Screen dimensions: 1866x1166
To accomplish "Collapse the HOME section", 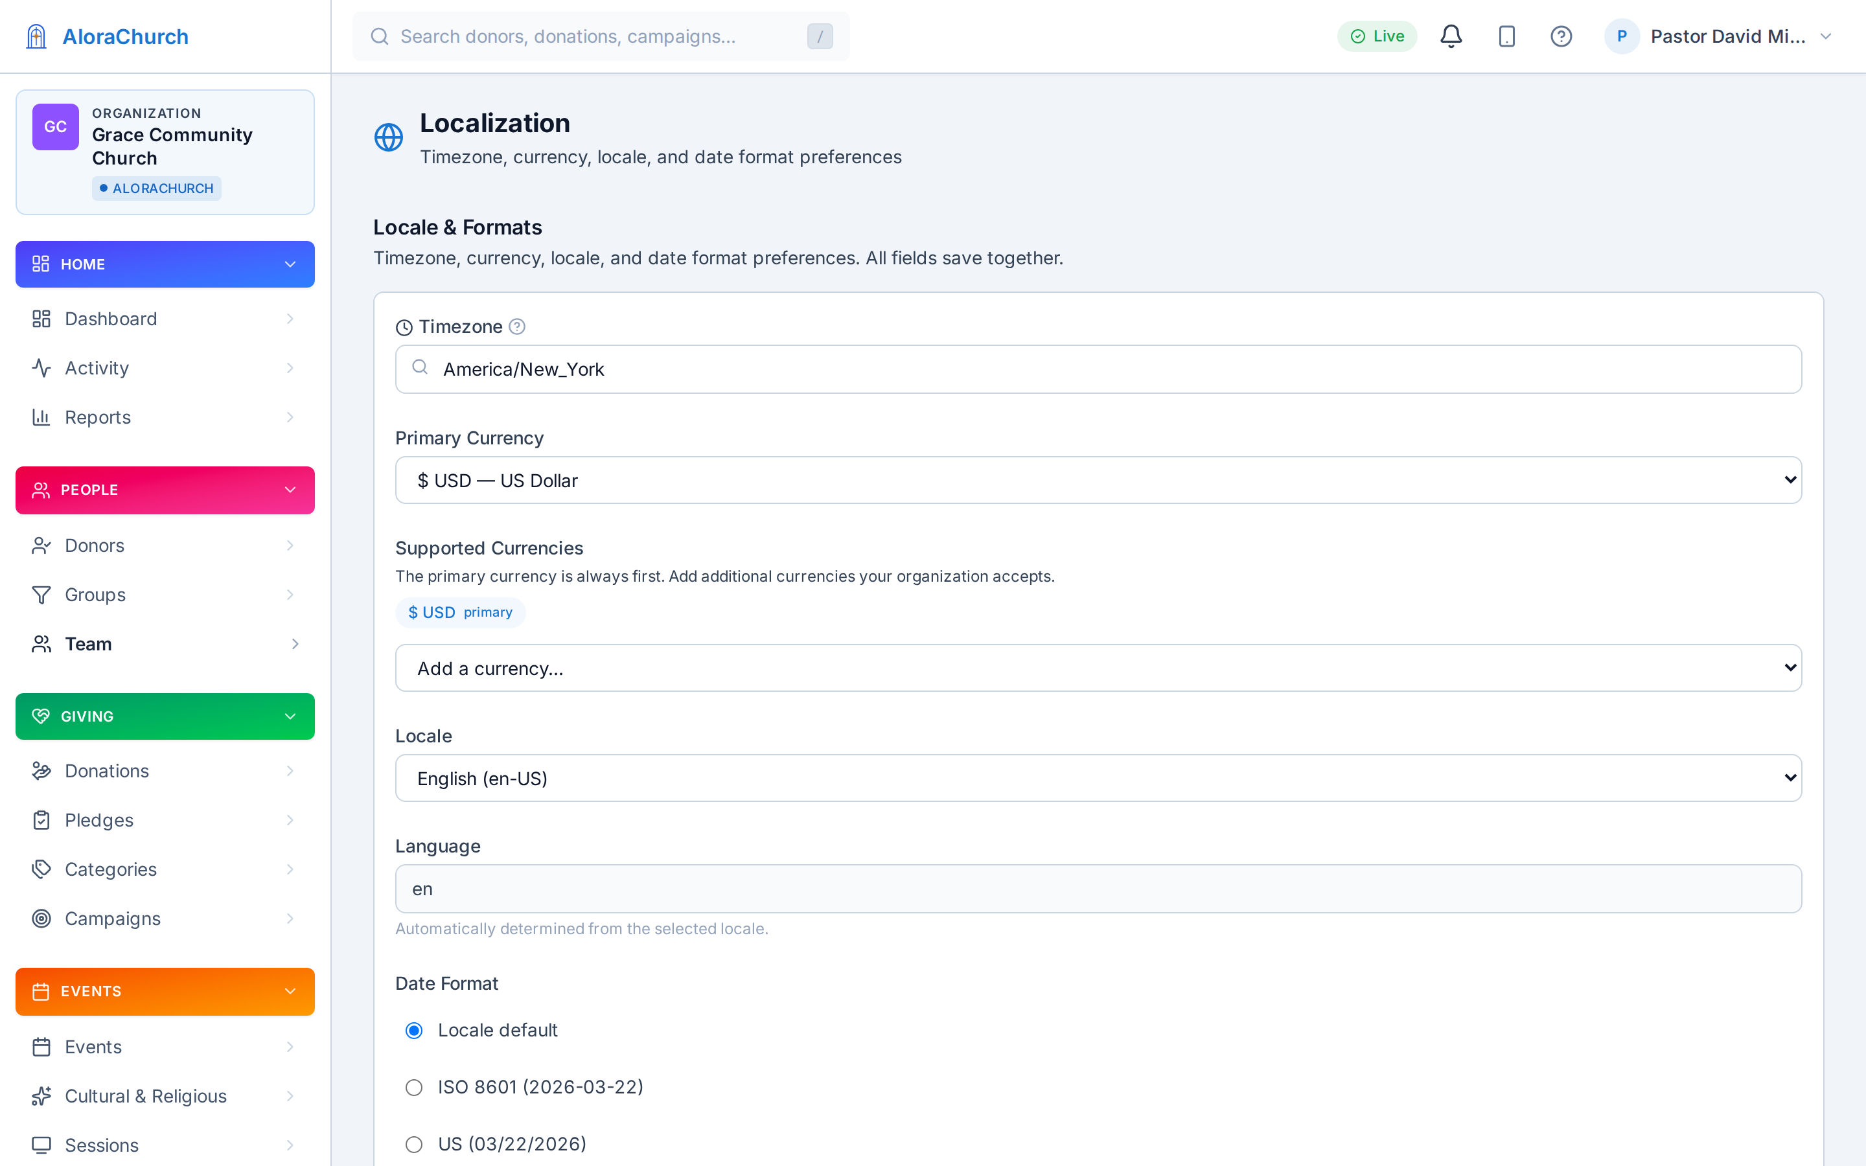I will 165,264.
